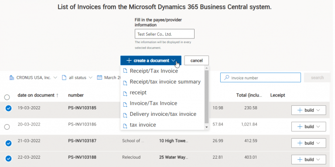Image resolution: width=335 pixels, height=167 pixels.
Task: Click build button for 20-03-2022 invoice
Action: pos(309,127)
